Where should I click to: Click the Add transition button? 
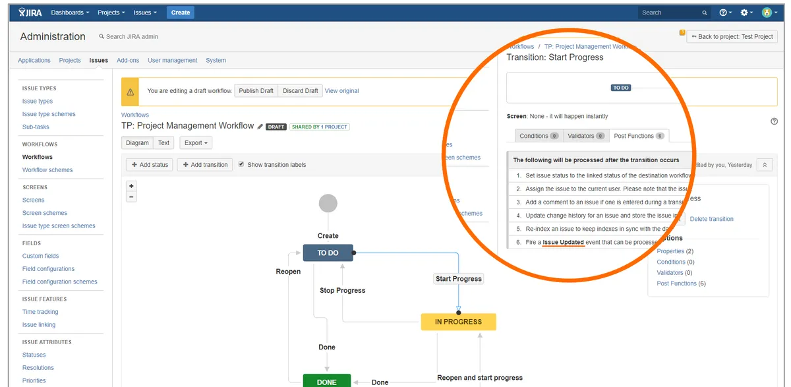(205, 165)
